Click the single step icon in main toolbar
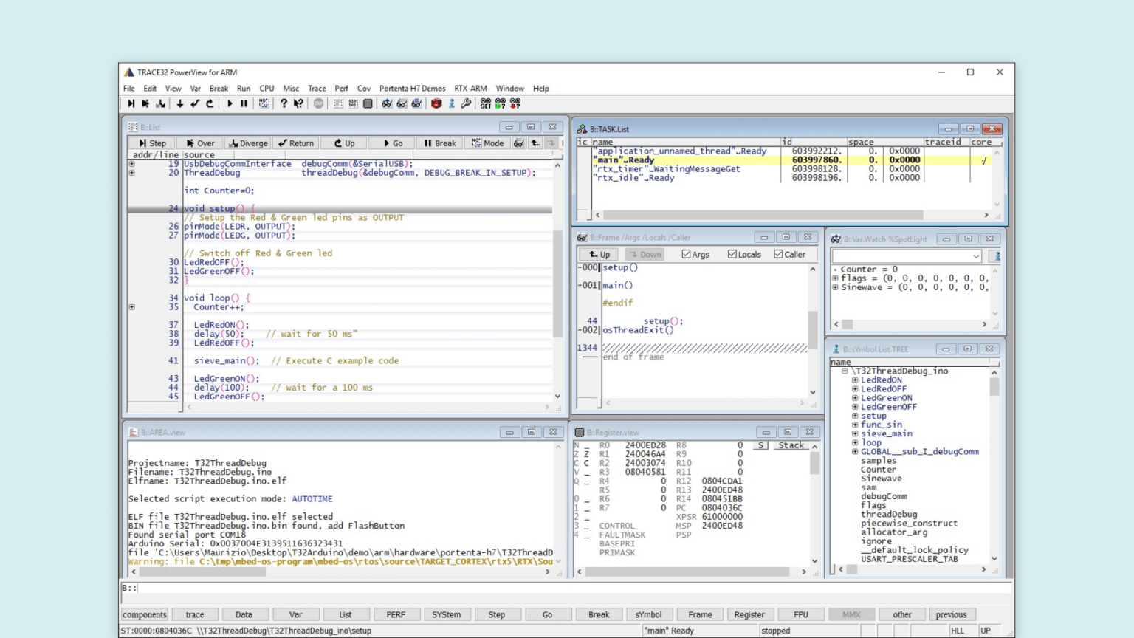The height and width of the screenshot is (638, 1134). coord(131,104)
